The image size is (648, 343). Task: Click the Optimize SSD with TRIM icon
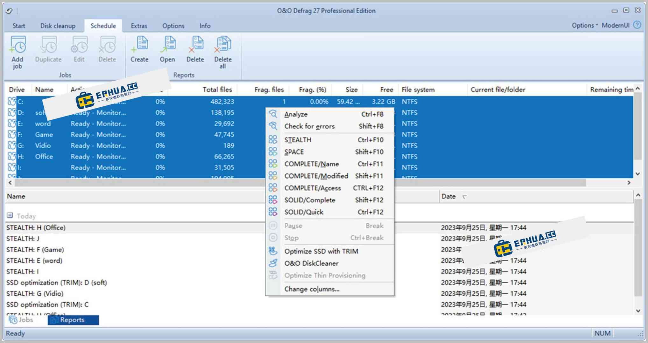click(273, 251)
